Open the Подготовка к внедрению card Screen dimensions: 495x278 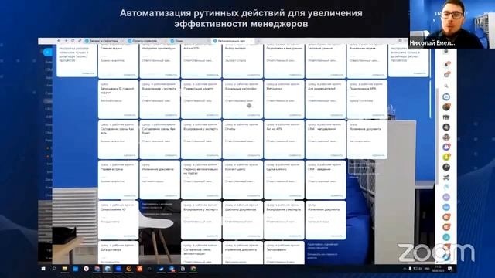(x=284, y=60)
